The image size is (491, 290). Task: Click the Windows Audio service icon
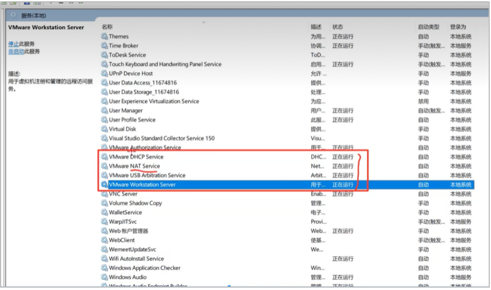pyautogui.click(x=105, y=277)
